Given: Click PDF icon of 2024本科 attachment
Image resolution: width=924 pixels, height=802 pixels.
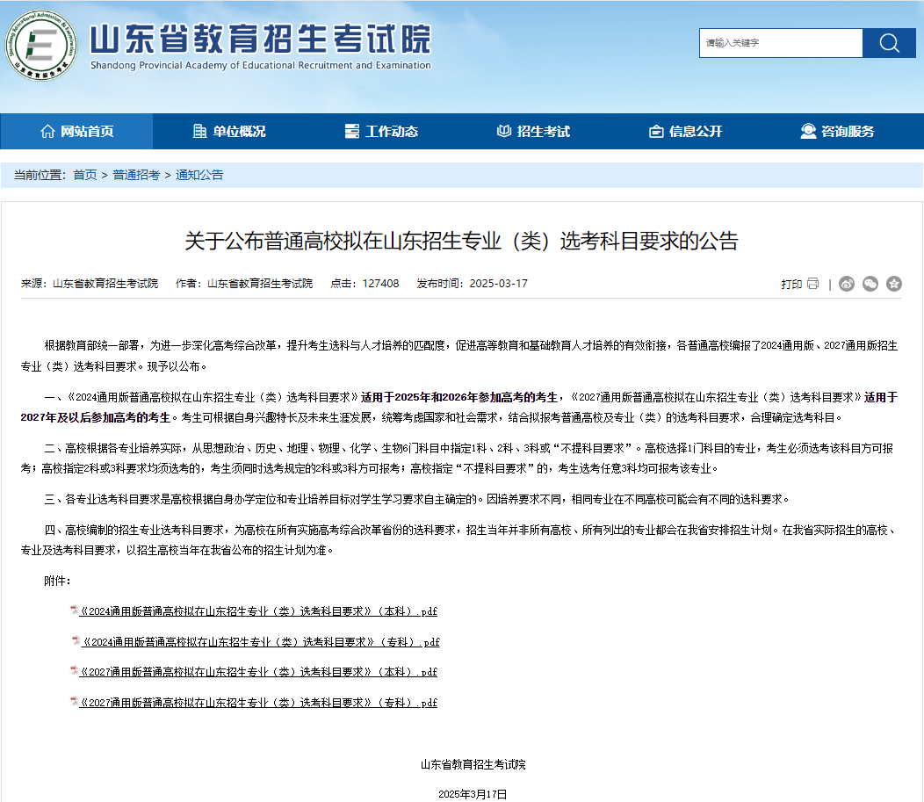Looking at the screenshot, I should point(74,611).
